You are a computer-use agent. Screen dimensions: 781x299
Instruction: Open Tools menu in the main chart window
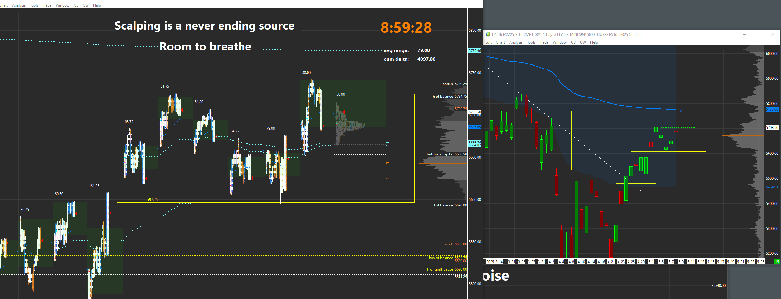34,5
